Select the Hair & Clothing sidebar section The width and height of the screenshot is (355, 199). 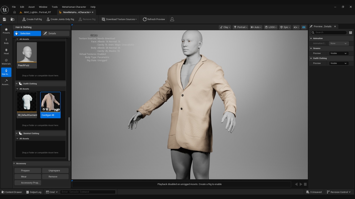[6, 72]
